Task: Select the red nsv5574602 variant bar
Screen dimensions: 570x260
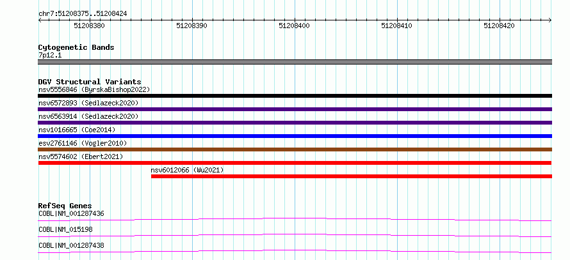Action: coord(295,163)
